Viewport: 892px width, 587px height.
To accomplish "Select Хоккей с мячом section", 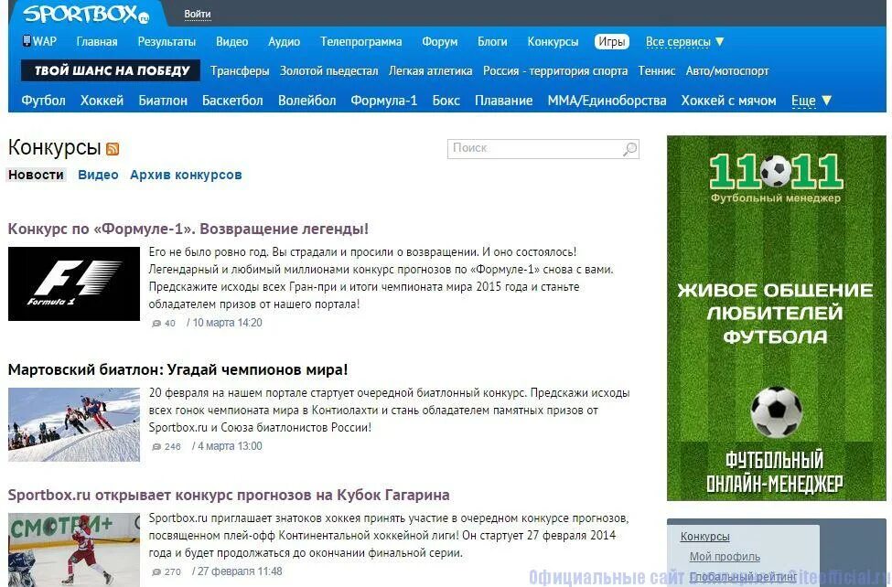I will (728, 101).
